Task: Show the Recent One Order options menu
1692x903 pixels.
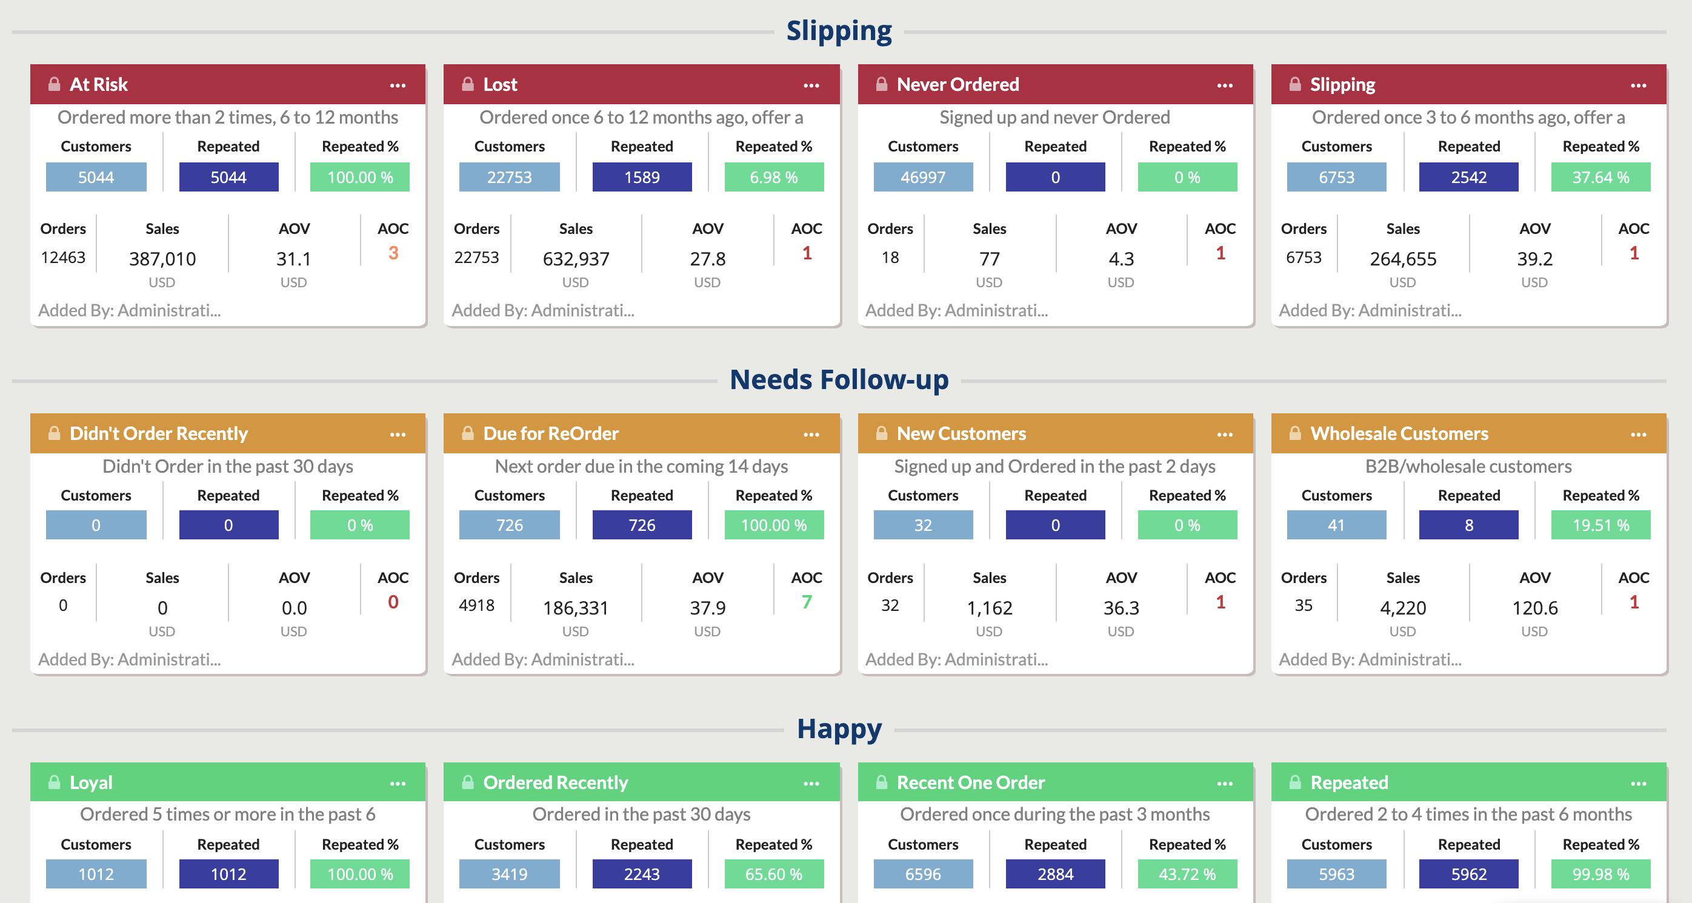Action: pos(1224,784)
